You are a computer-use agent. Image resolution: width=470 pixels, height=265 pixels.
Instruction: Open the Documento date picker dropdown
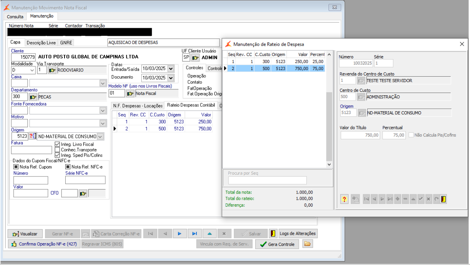[170, 78]
